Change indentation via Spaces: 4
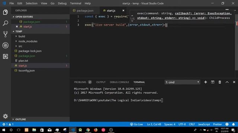 click(x=170, y=124)
